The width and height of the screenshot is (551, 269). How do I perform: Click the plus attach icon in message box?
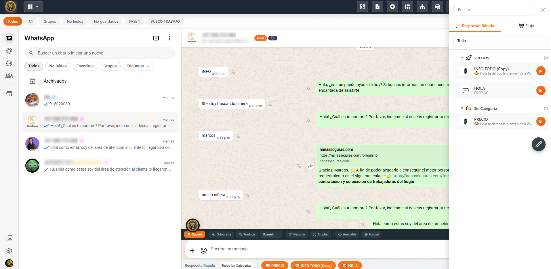[192, 251]
